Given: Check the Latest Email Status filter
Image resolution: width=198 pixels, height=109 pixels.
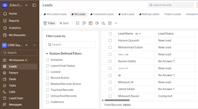Looking at the screenshot, I should (x=47, y=66).
